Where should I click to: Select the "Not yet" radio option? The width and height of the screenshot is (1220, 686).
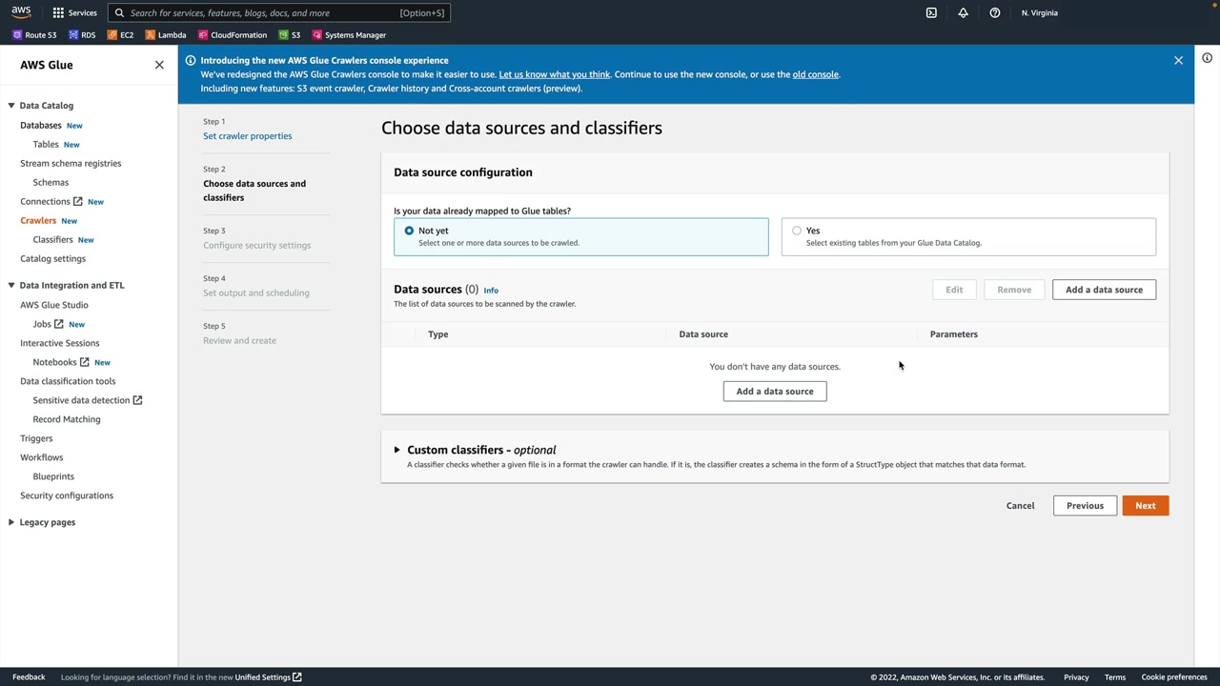tap(409, 231)
